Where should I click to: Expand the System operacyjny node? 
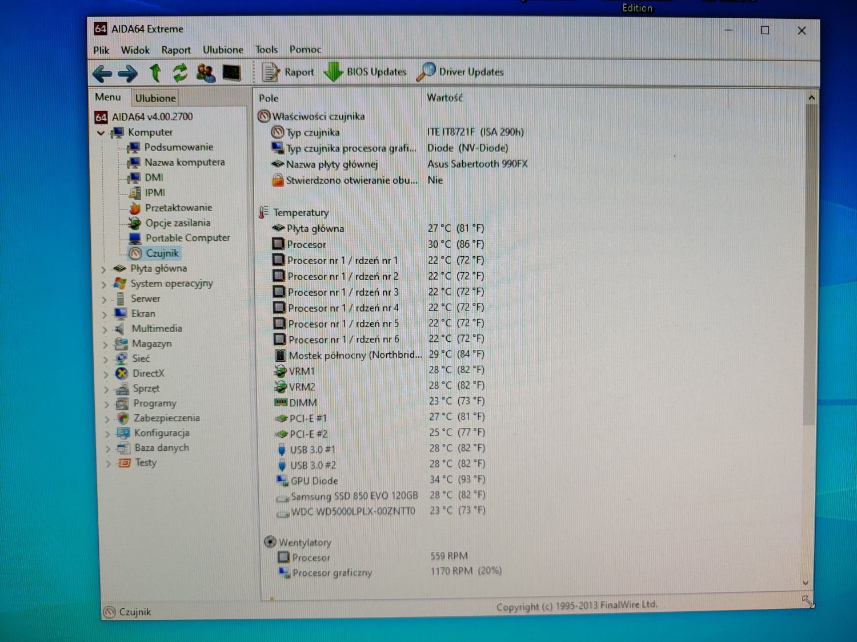pos(104,284)
